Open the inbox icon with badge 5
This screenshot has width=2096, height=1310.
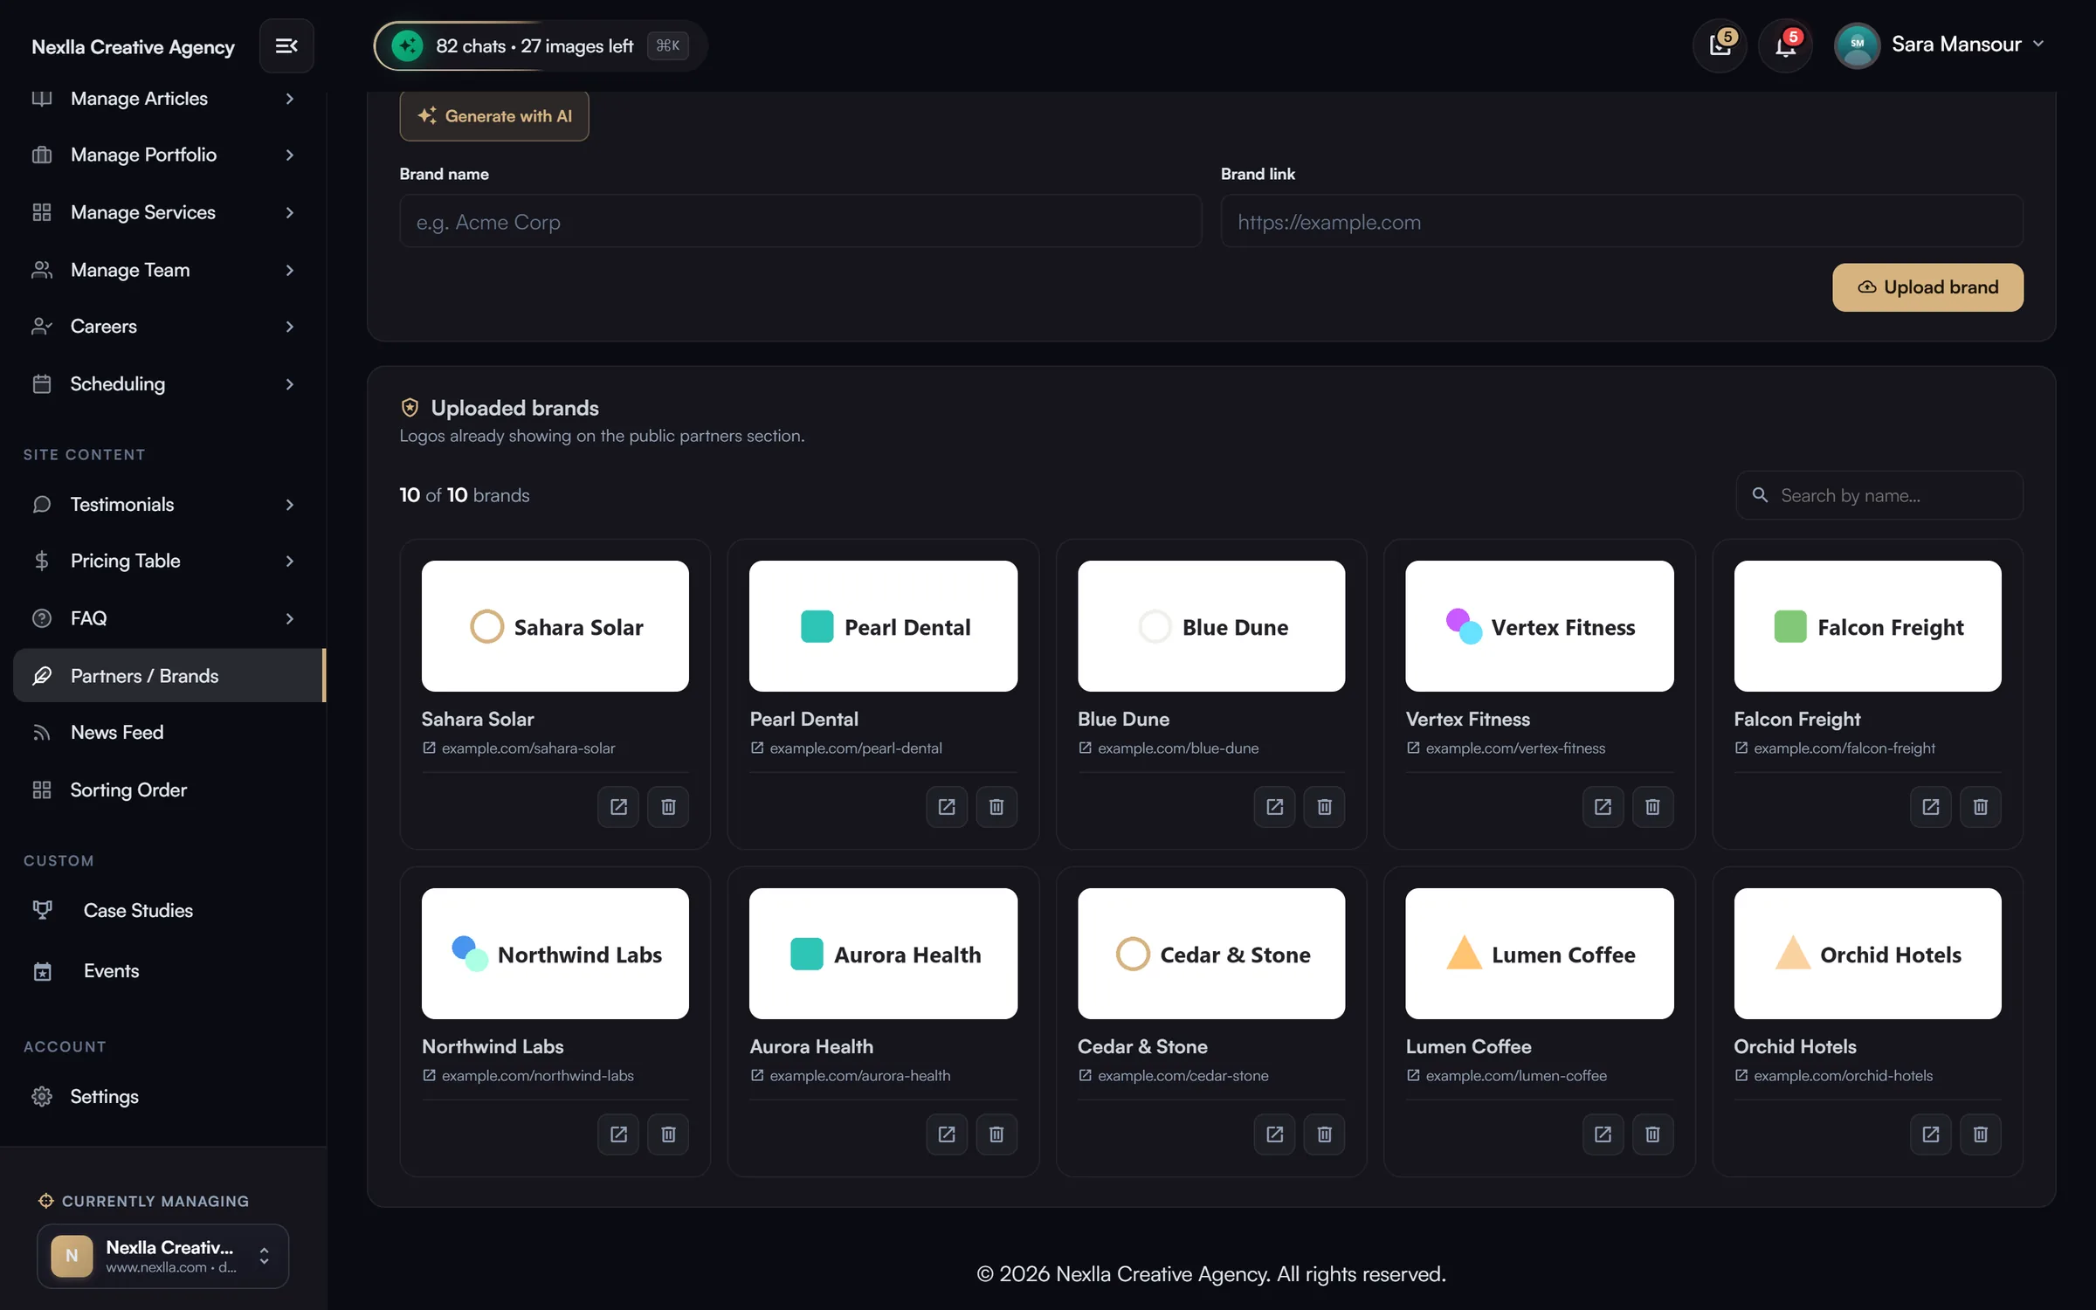pos(1720,45)
